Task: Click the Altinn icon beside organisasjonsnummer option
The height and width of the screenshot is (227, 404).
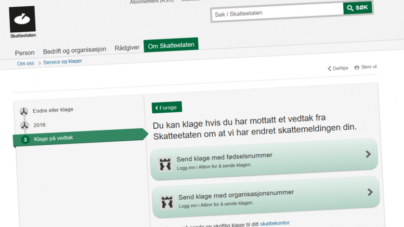Action: [x=167, y=202]
